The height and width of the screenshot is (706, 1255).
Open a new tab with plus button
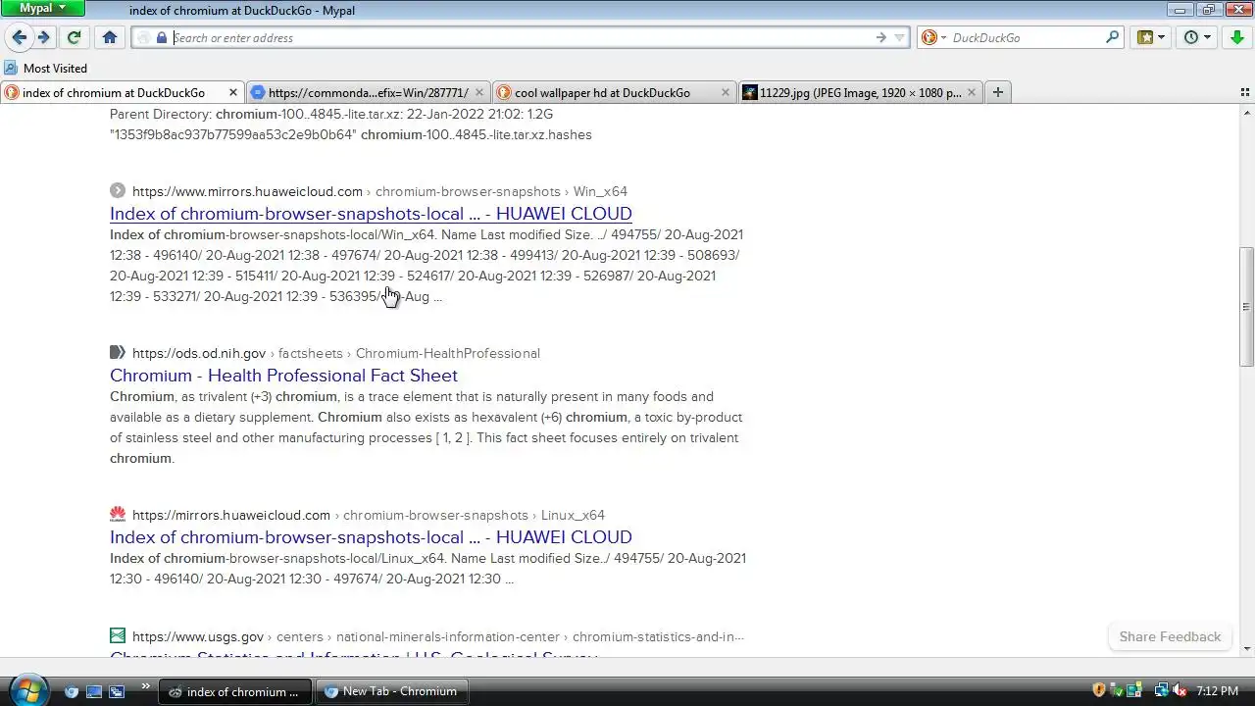(997, 92)
